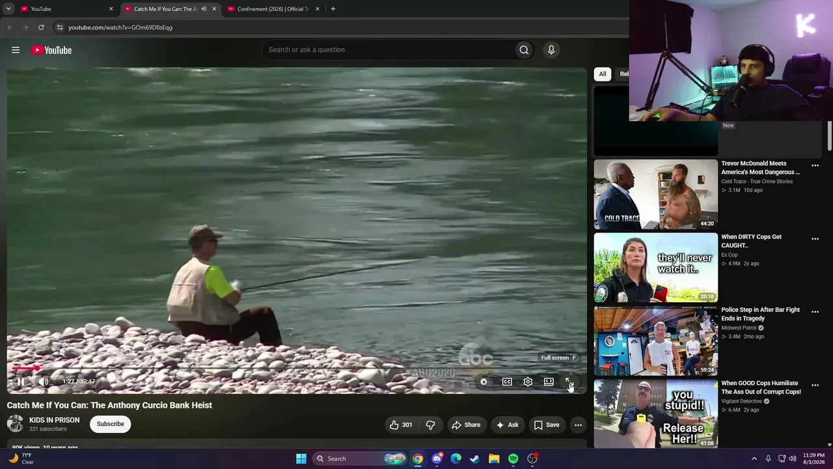This screenshot has width=833, height=469.
Task: Go back to previous page
Action: point(10,27)
